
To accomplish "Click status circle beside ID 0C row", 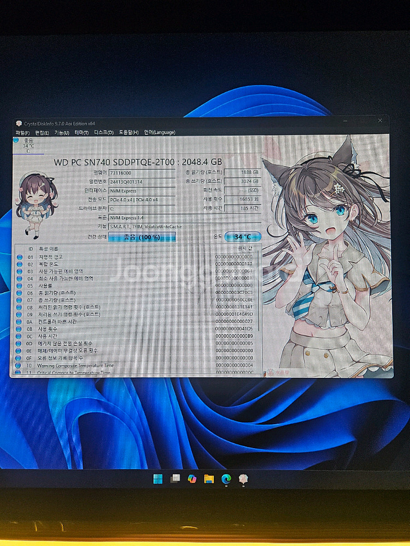I will coord(19,336).
